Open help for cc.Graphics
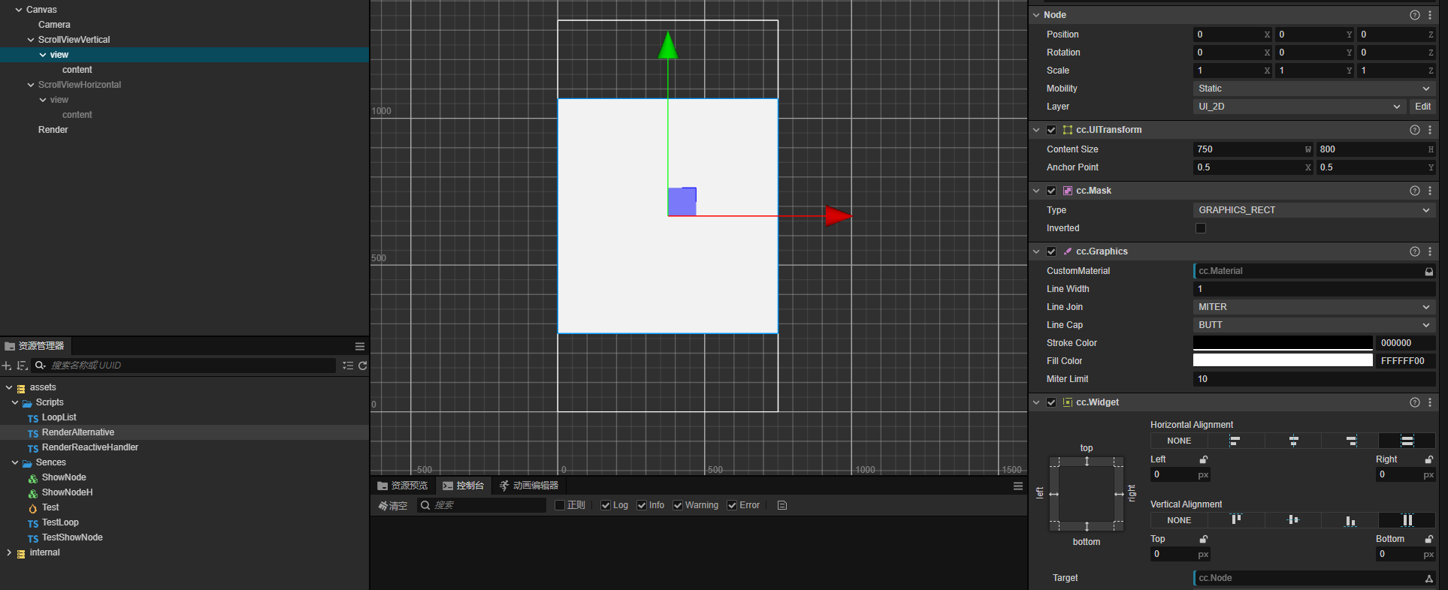The height and width of the screenshot is (590, 1448). click(x=1415, y=251)
